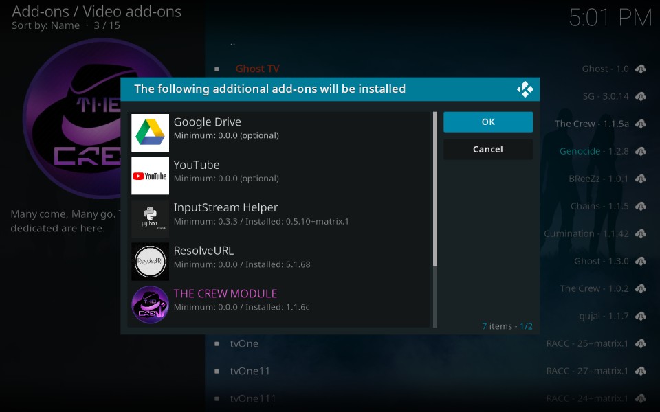Click cloud icon beside Chains - 1.1.5
Viewport: 660px width, 412px height.
641,206
